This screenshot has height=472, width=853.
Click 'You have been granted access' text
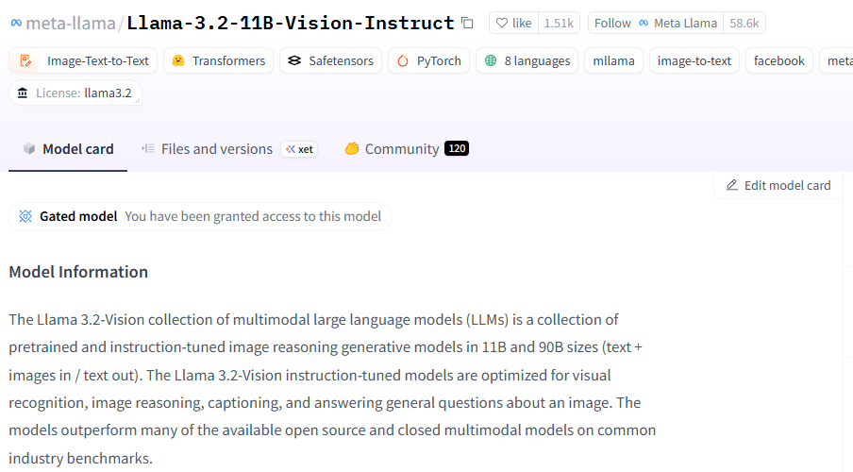(253, 216)
